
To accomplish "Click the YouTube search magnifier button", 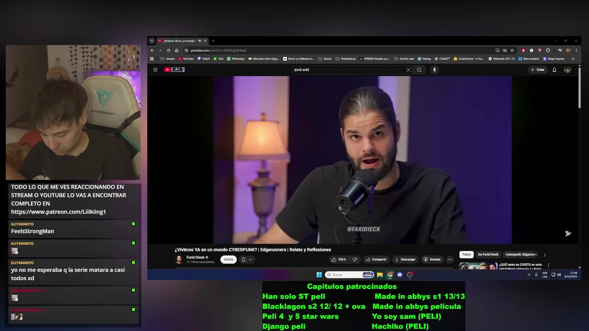I will tap(419, 70).
